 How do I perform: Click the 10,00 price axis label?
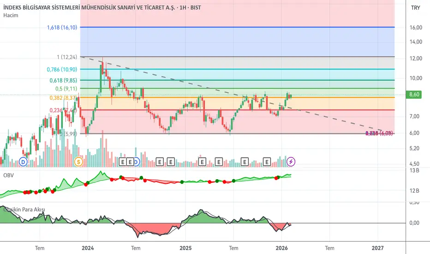pyautogui.click(x=416, y=78)
